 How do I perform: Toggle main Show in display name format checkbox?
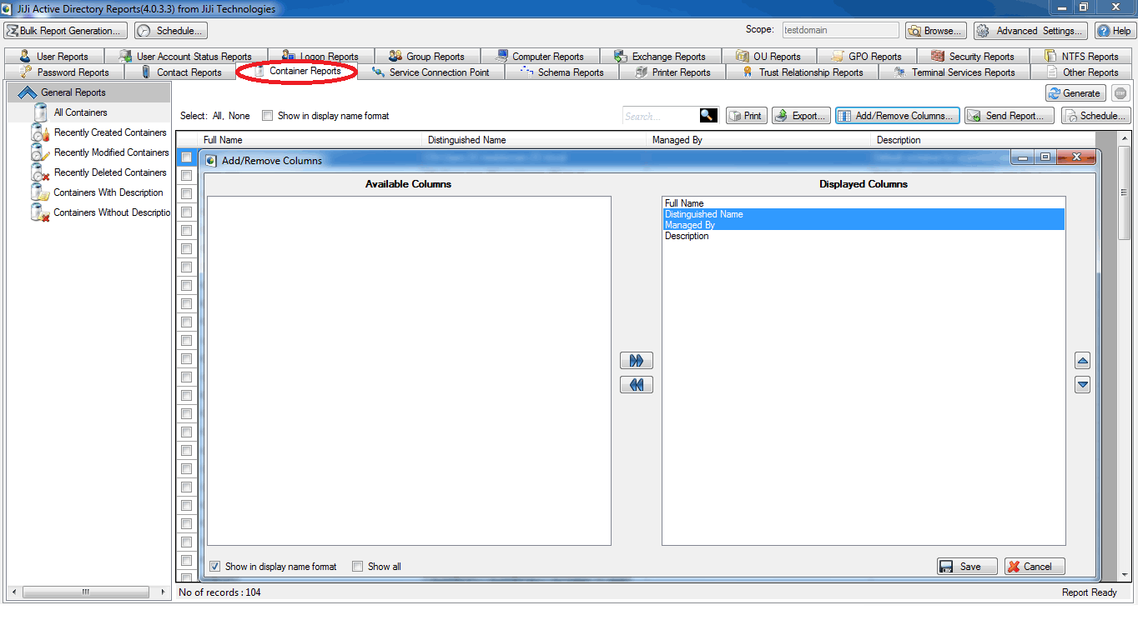268,116
